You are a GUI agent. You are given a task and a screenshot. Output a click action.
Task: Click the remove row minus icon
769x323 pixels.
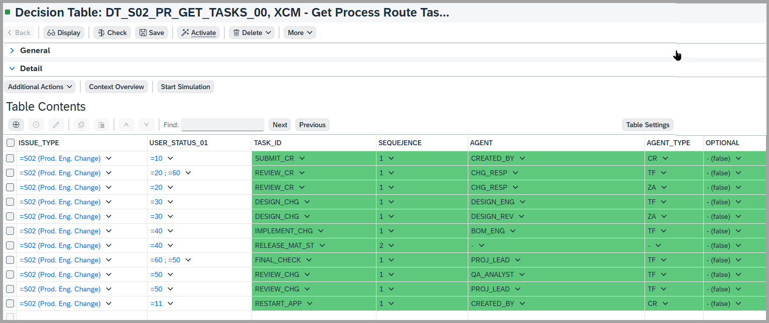(36, 125)
